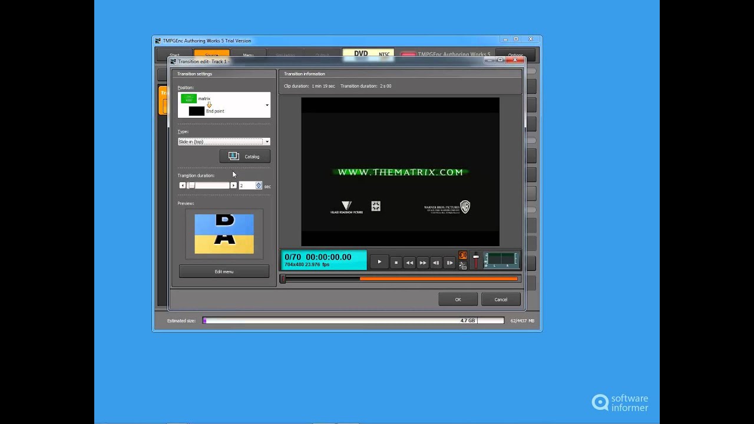
Task: Click the Edit menu button
Action: 224,271
